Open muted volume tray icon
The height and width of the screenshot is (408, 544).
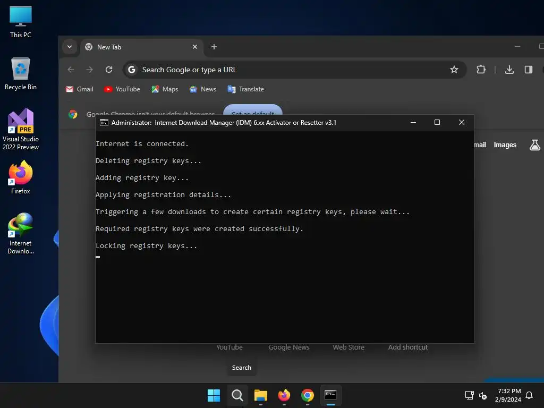(x=482, y=395)
